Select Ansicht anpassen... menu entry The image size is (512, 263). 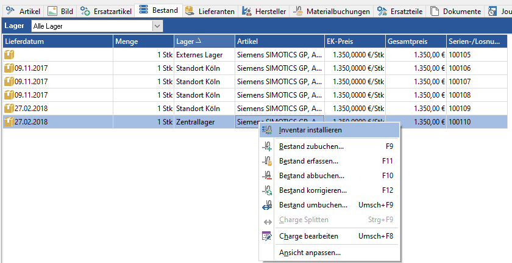330,253
